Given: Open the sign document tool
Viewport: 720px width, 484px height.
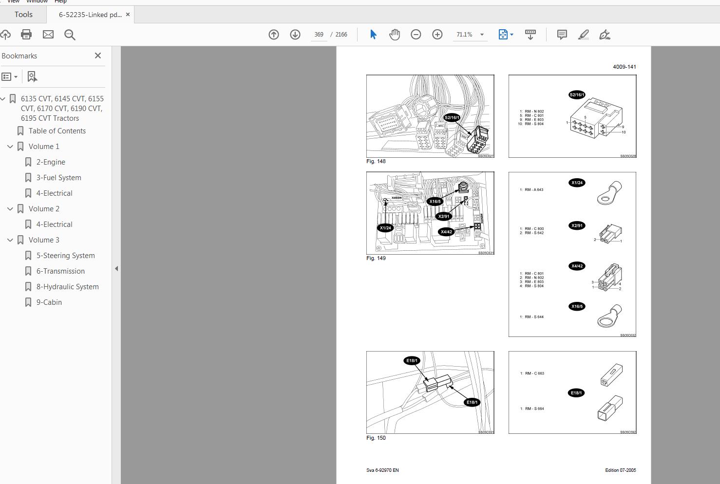Looking at the screenshot, I should point(605,35).
